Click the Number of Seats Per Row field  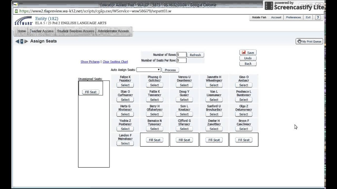coord(181,60)
